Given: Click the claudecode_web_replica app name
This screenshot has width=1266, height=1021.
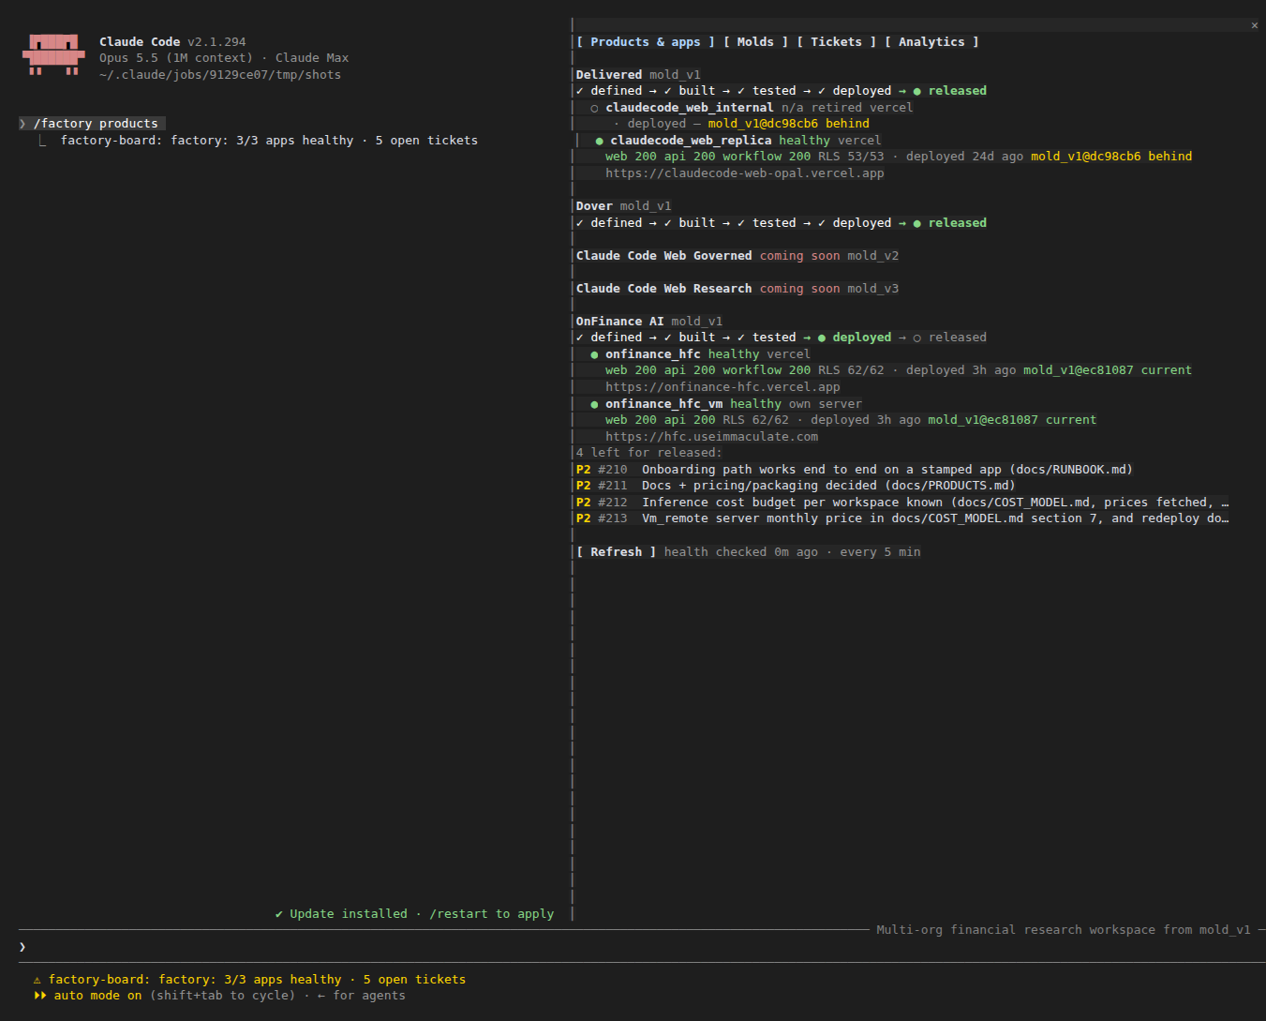Looking at the screenshot, I should tap(691, 141).
